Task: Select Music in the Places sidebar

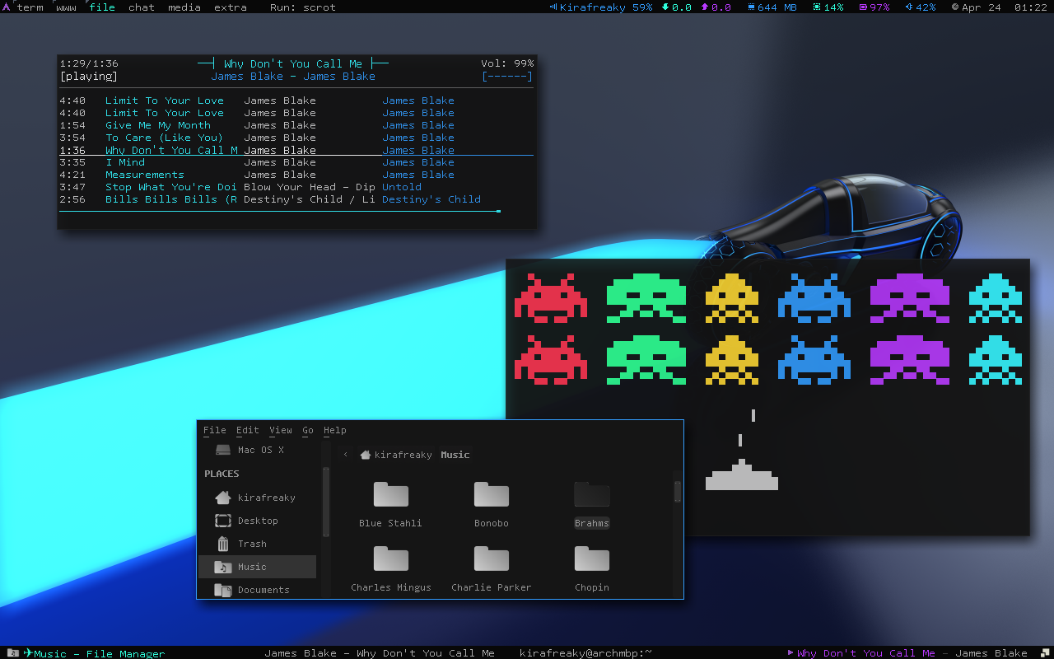Action: click(x=257, y=567)
